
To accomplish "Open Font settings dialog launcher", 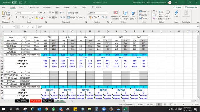I will pos(46,22).
